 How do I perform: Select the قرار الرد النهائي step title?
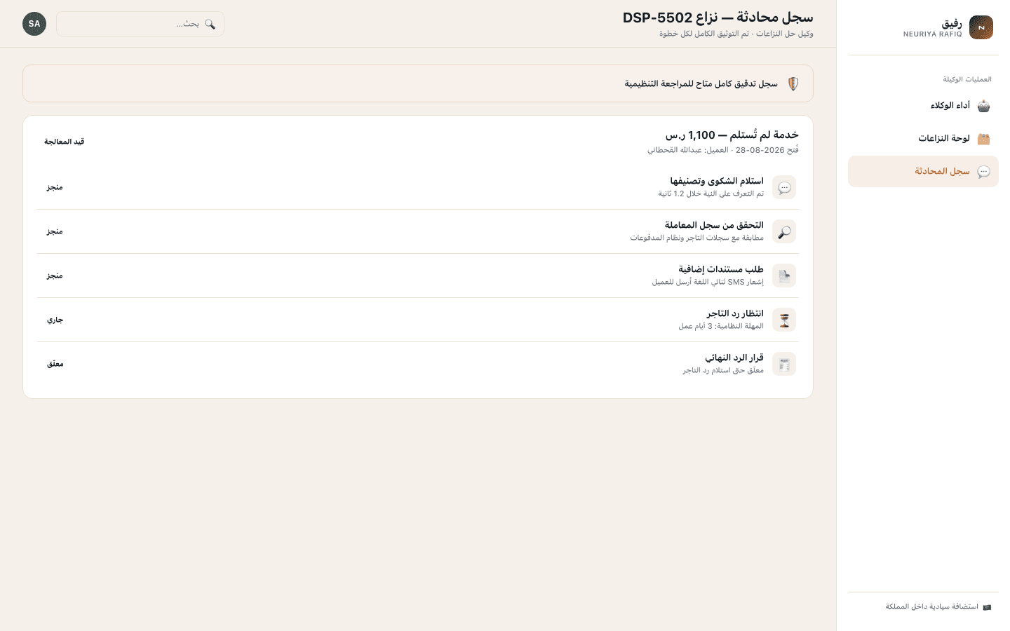734,358
